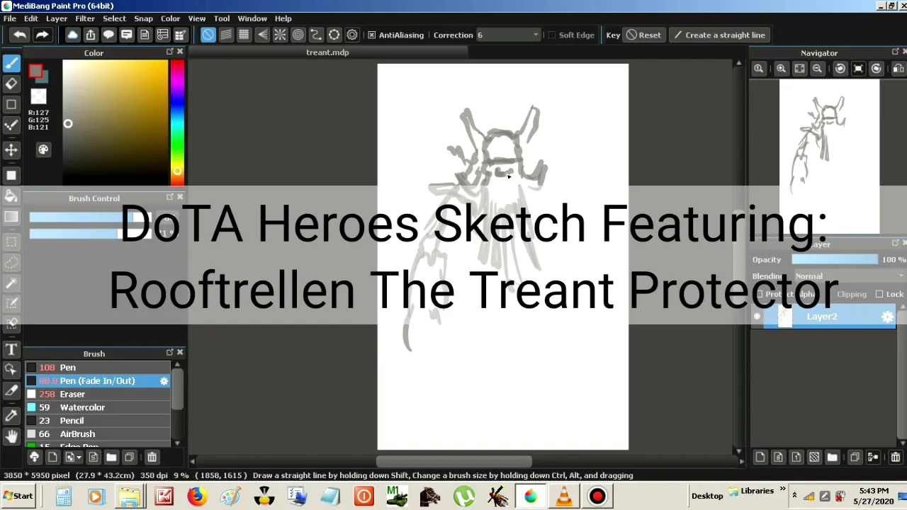The image size is (907, 510).
Task: Click Navigator zoom out icon
Action: (817, 69)
